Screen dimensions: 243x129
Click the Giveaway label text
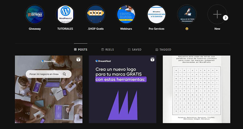coord(35,29)
